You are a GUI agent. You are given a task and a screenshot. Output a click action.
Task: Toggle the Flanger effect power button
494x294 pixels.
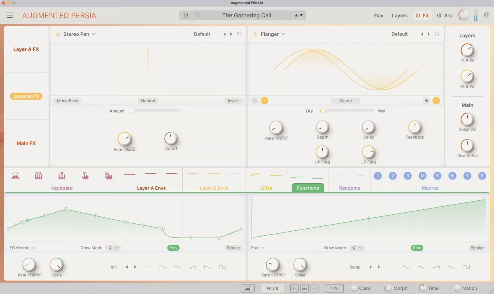(255, 34)
